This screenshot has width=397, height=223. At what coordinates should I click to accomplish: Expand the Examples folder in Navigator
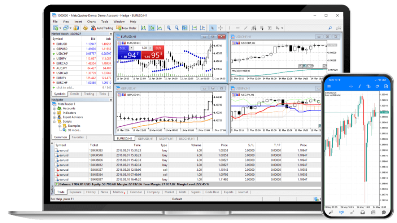60,126
